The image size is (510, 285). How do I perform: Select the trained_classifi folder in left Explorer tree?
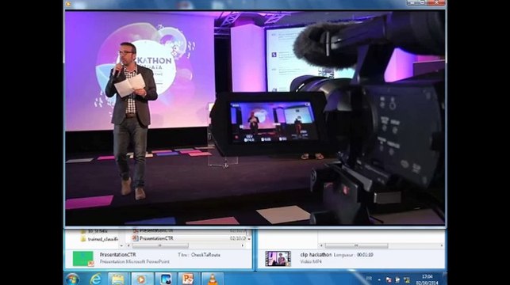tap(99, 239)
